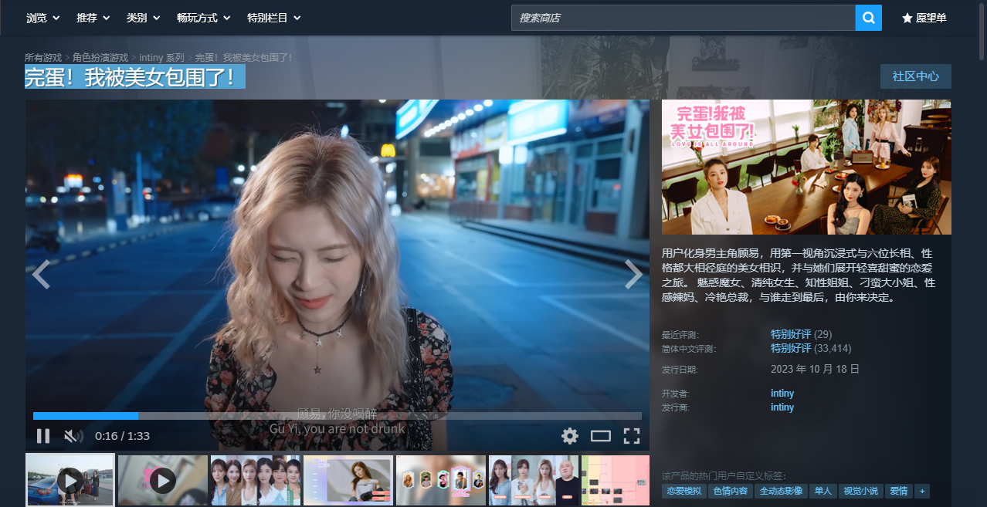Click the search magnifier icon
987x507 pixels.
(868, 18)
